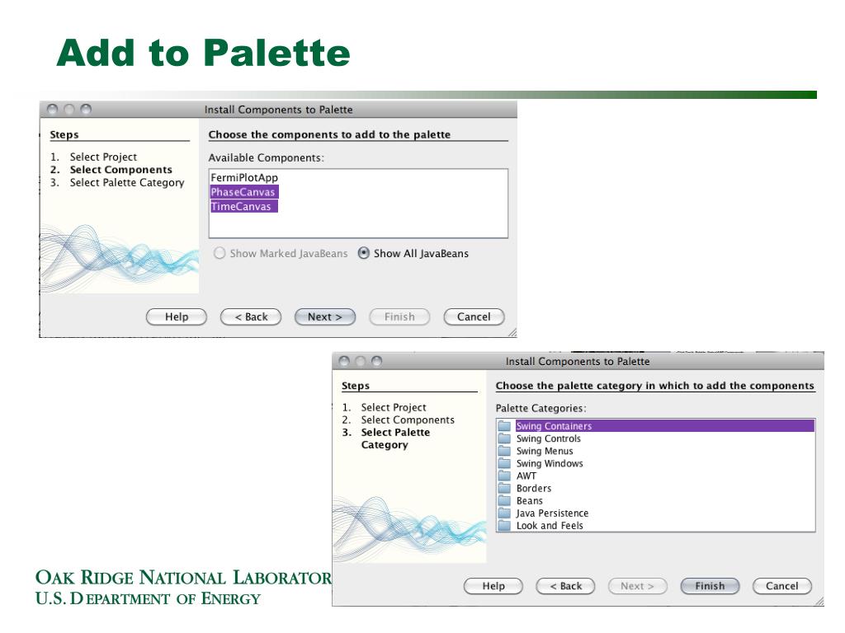Click Select Project step in components dialog

[103, 157]
